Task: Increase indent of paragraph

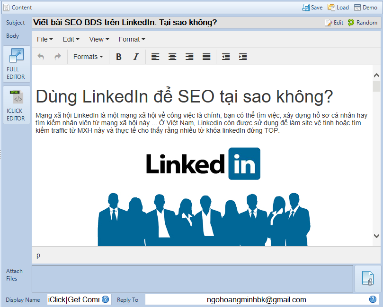Action: pos(243,57)
